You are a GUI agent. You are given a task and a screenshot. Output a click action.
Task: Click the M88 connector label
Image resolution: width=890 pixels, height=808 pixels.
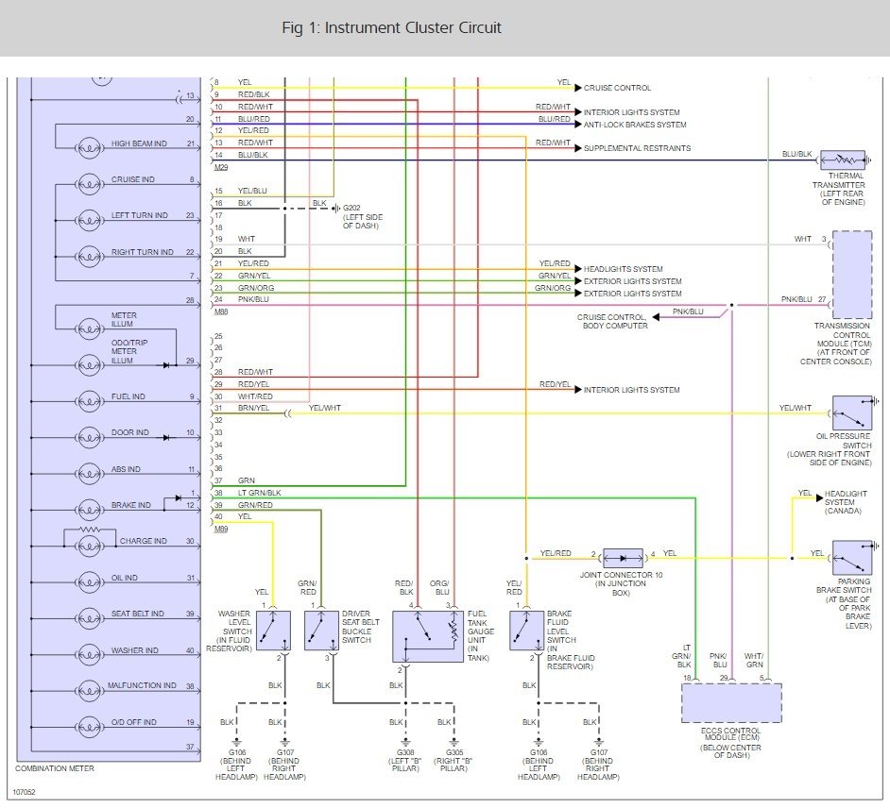click(221, 311)
